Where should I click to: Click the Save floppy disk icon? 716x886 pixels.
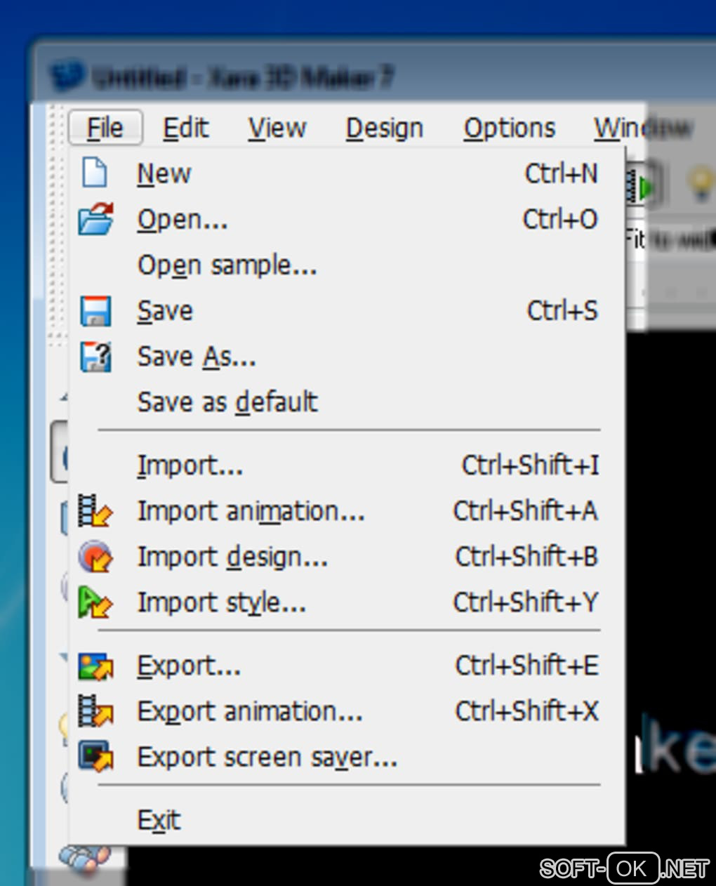point(95,311)
